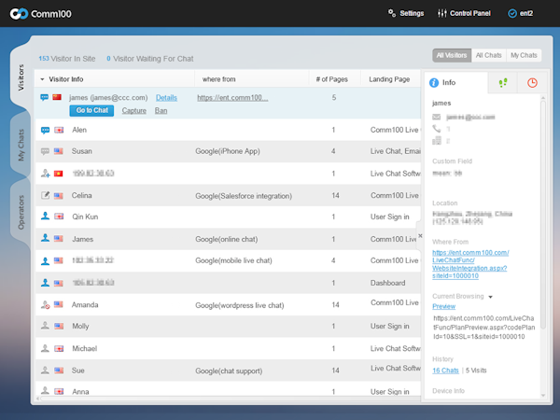Click China flag next to james
This screenshot has width=560, height=420.
coord(57,97)
